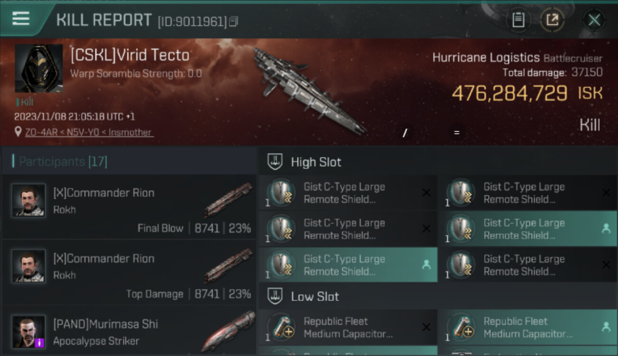This screenshot has width=618, height=356.
Task: Open the hamburger menu
Action: [x=21, y=19]
